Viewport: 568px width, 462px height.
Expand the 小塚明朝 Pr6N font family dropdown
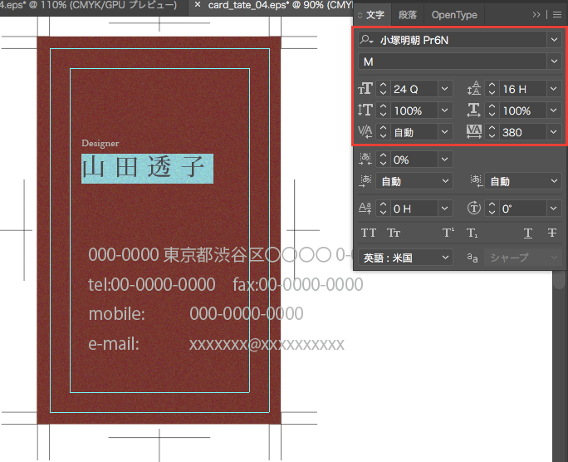554,39
